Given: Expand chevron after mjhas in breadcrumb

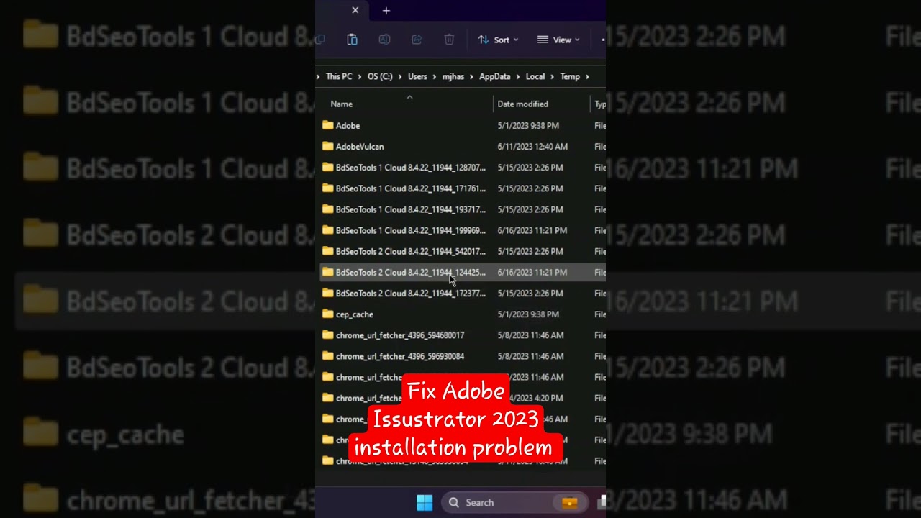Looking at the screenshot, I should pos(471,76).
